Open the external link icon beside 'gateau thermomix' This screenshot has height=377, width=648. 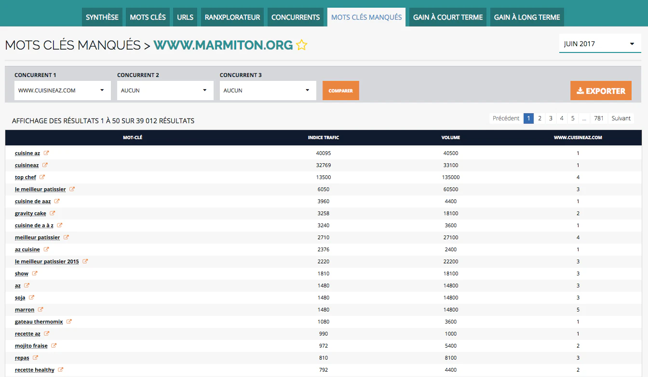point(69,322)
